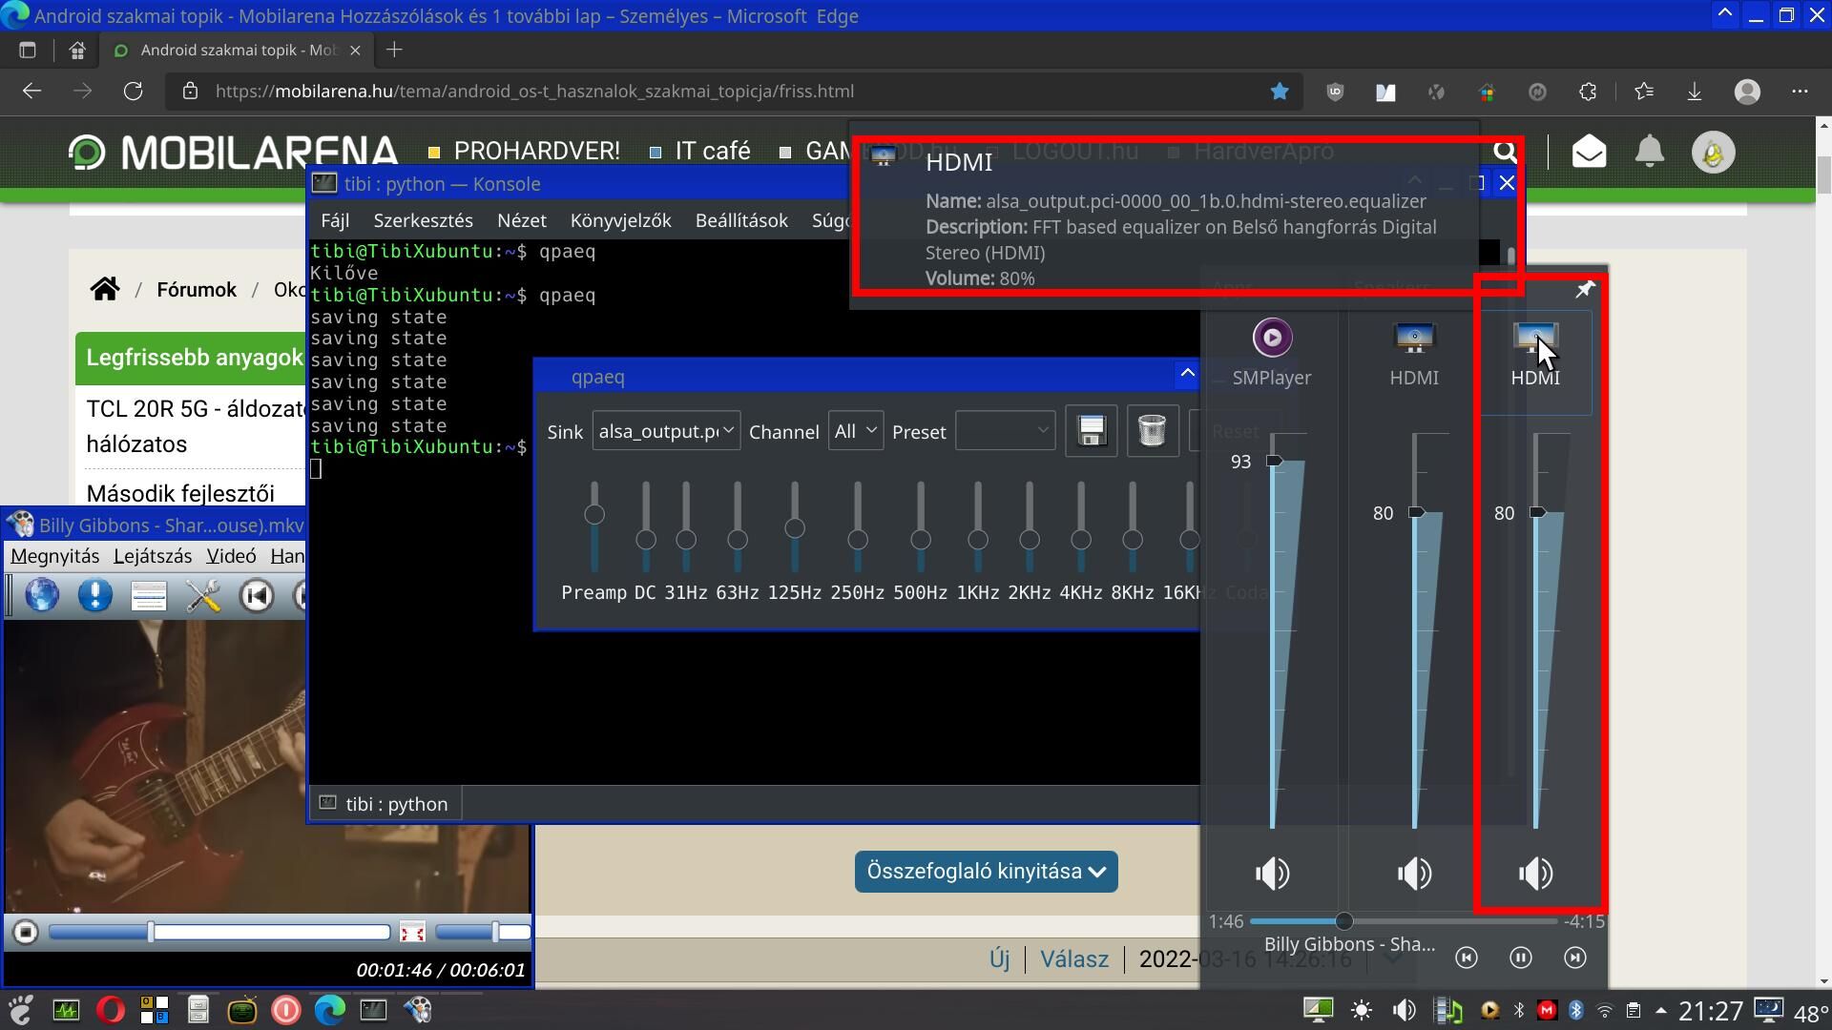Image resolution: width=1832 pixels, height=1030 pixels.
Task: Open the blue information icon in SMPlayer toolbar
Action: click(x=95, y=596)
